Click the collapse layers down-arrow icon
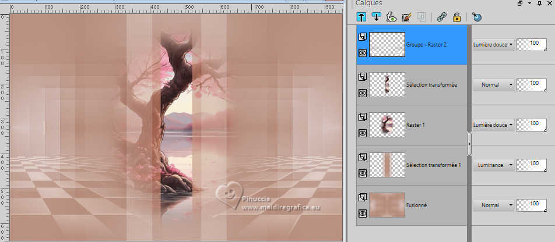The image size is (555, 242). coord(376,17)
